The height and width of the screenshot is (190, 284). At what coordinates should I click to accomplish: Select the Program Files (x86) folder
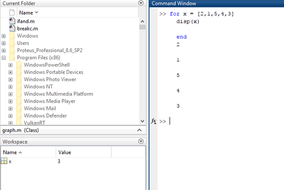(x=39, y=58)
